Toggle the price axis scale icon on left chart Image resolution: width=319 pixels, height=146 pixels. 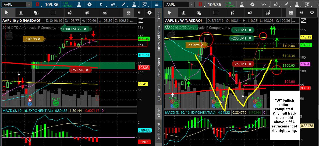[141, 21]
